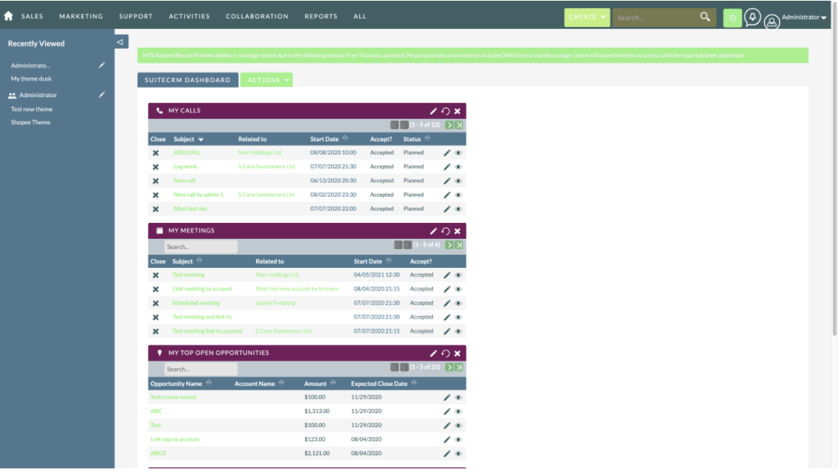Open notifications via the bell icon
The width and height of the screenshot is (838, 472).
[x=752, y=16]
